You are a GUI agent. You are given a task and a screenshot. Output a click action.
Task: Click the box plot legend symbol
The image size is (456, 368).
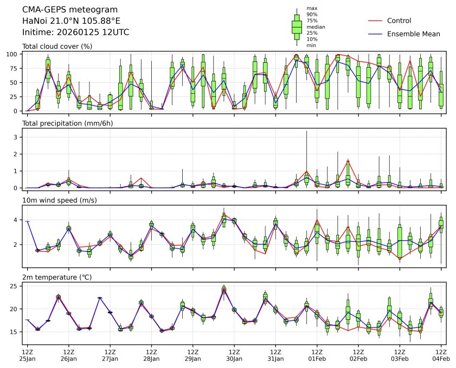(x=297, y=27)
